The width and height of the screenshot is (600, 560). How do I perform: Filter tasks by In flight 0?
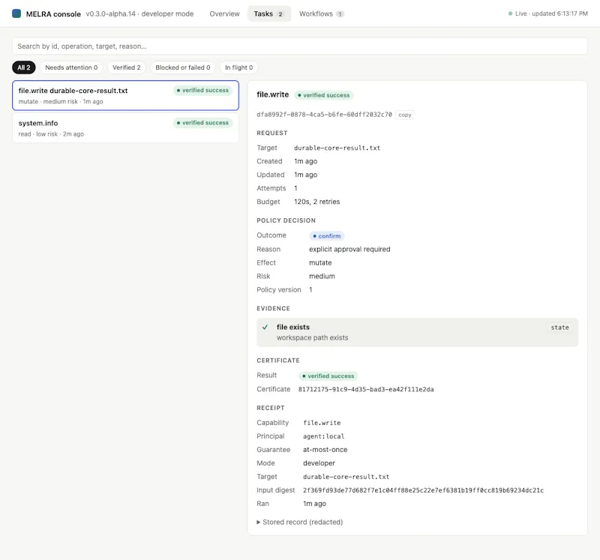(x=238, y=67)
